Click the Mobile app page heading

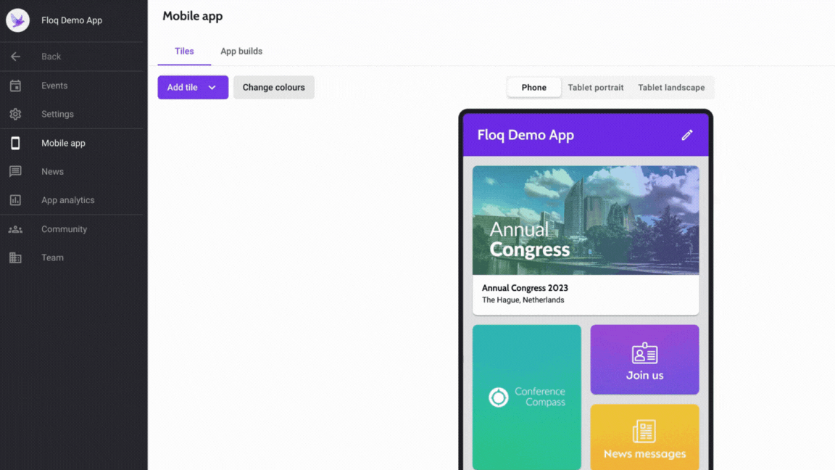193,16
